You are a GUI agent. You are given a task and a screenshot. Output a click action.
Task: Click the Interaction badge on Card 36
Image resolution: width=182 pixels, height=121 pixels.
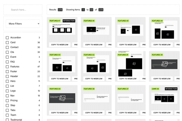[x=171, y=89]
